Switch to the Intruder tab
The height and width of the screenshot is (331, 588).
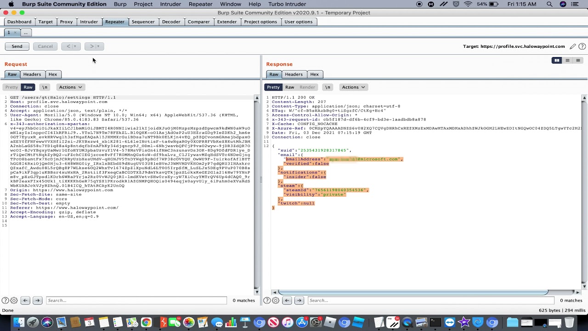click(89, 22)
